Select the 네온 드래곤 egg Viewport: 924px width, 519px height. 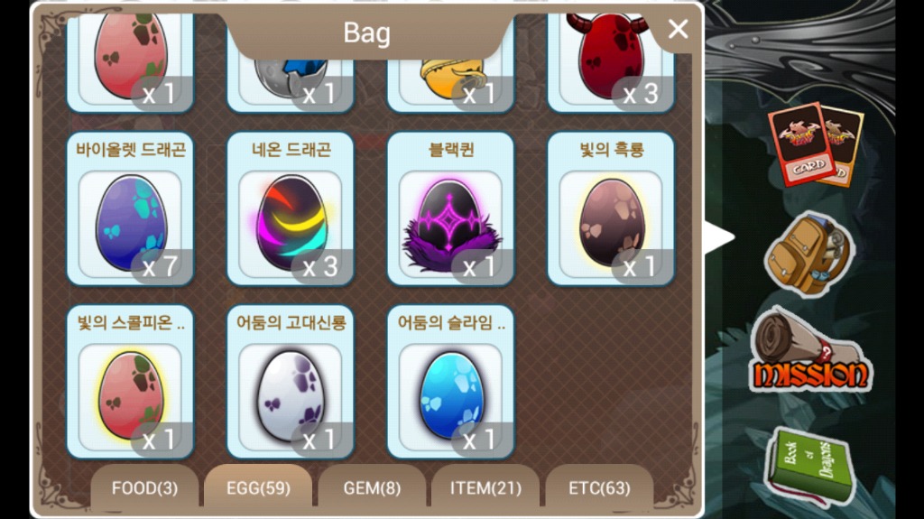(291, 209)
